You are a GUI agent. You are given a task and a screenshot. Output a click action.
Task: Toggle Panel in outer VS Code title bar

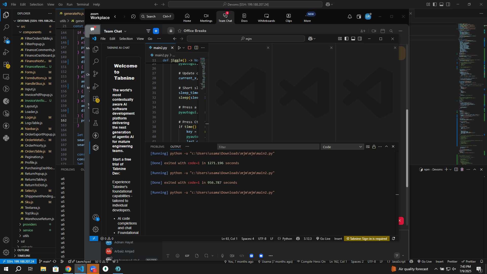(441, 4)
